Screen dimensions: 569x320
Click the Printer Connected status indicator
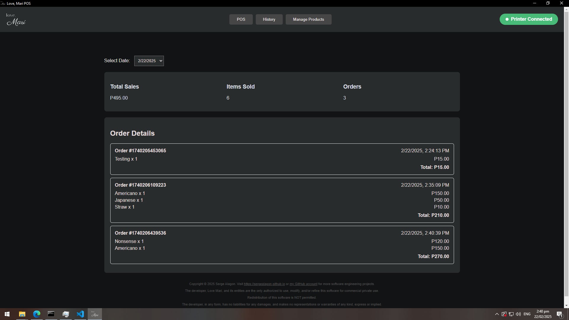point(528,19)
